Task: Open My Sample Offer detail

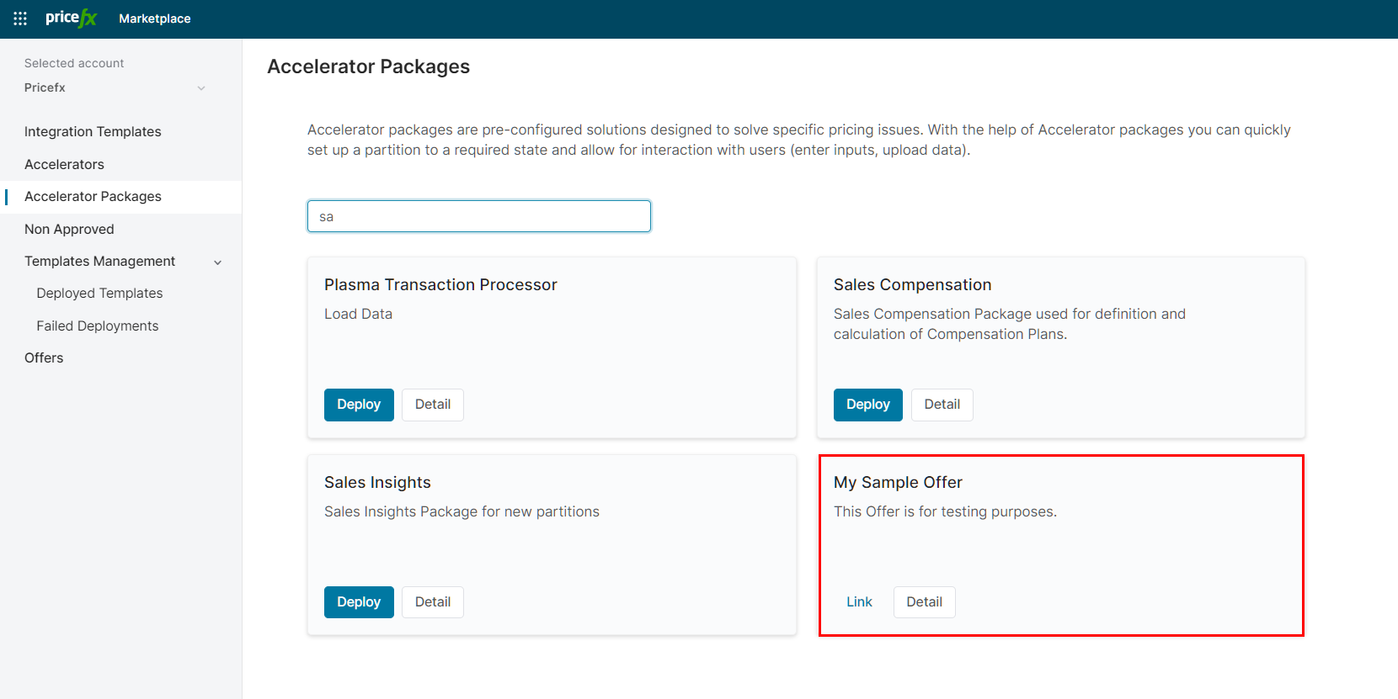Action: [924, 602]
